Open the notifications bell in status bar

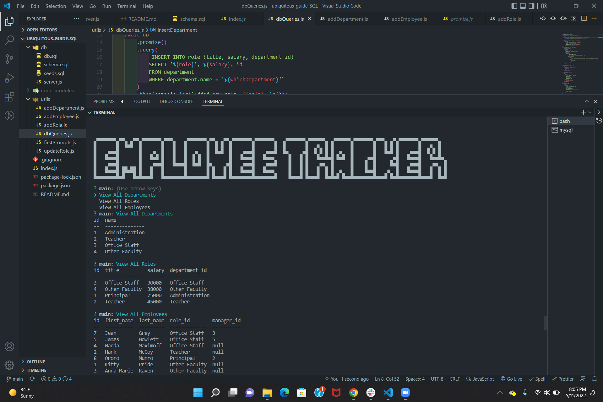[x=594, y=379]
